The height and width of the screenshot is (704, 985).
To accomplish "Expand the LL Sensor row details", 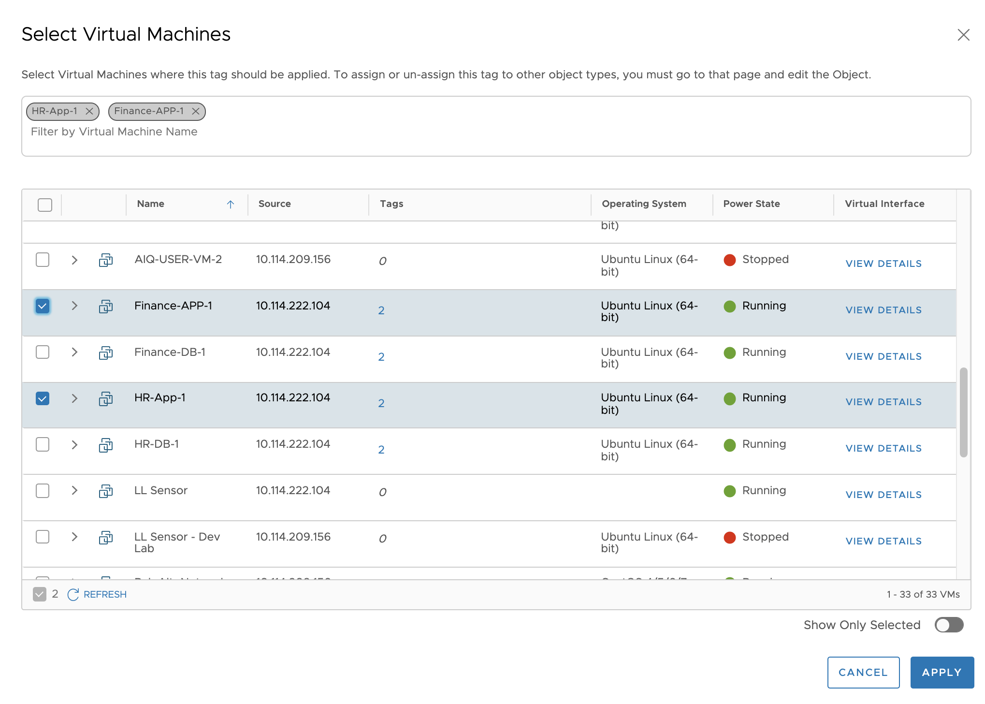I will tap(74, 490).
